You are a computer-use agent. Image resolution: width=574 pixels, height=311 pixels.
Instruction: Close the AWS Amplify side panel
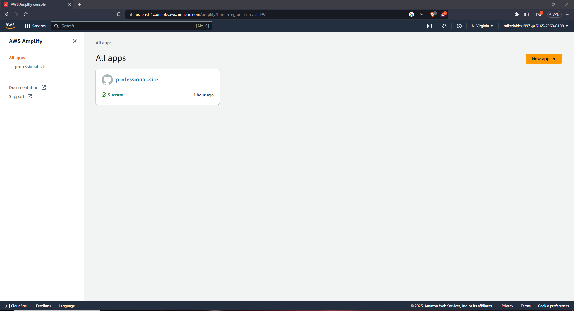(x=75, y=41)
